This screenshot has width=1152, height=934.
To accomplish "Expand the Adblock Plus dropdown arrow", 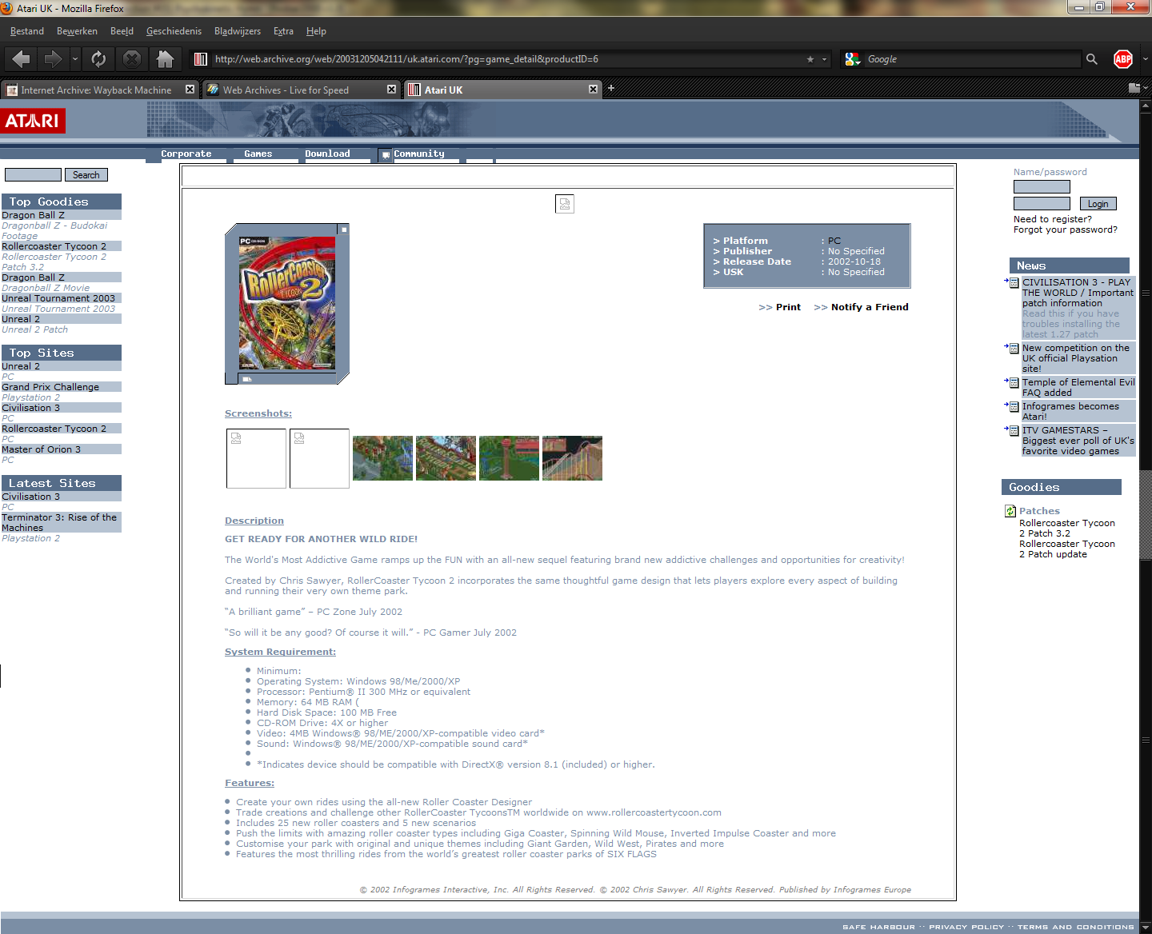I will coord(1145,59).
